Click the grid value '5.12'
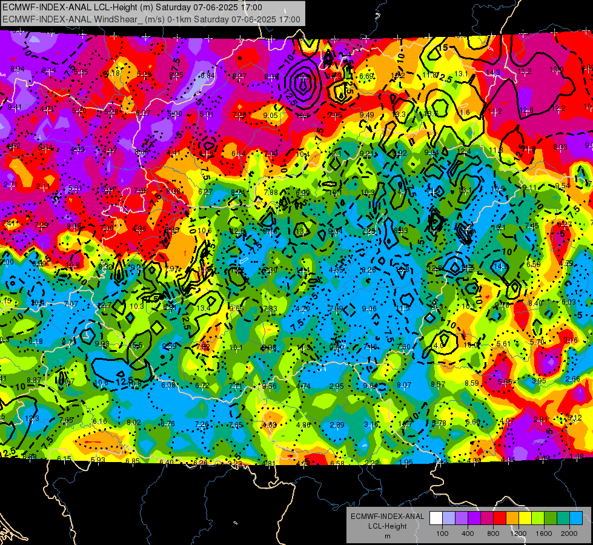The height and width of the screenshot is (545, 593). tap(574, 418)
